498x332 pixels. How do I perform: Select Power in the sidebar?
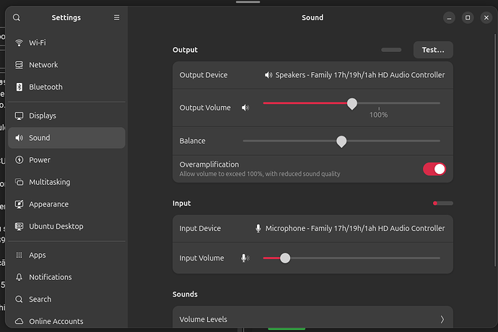[x=40, y=160]
